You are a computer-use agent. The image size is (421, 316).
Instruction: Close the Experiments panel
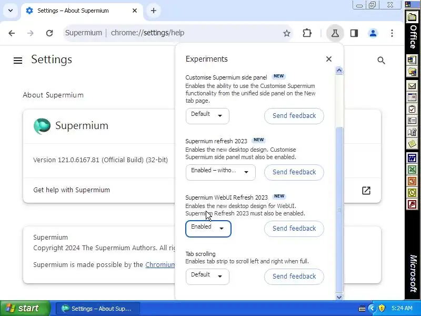(329, 59)
